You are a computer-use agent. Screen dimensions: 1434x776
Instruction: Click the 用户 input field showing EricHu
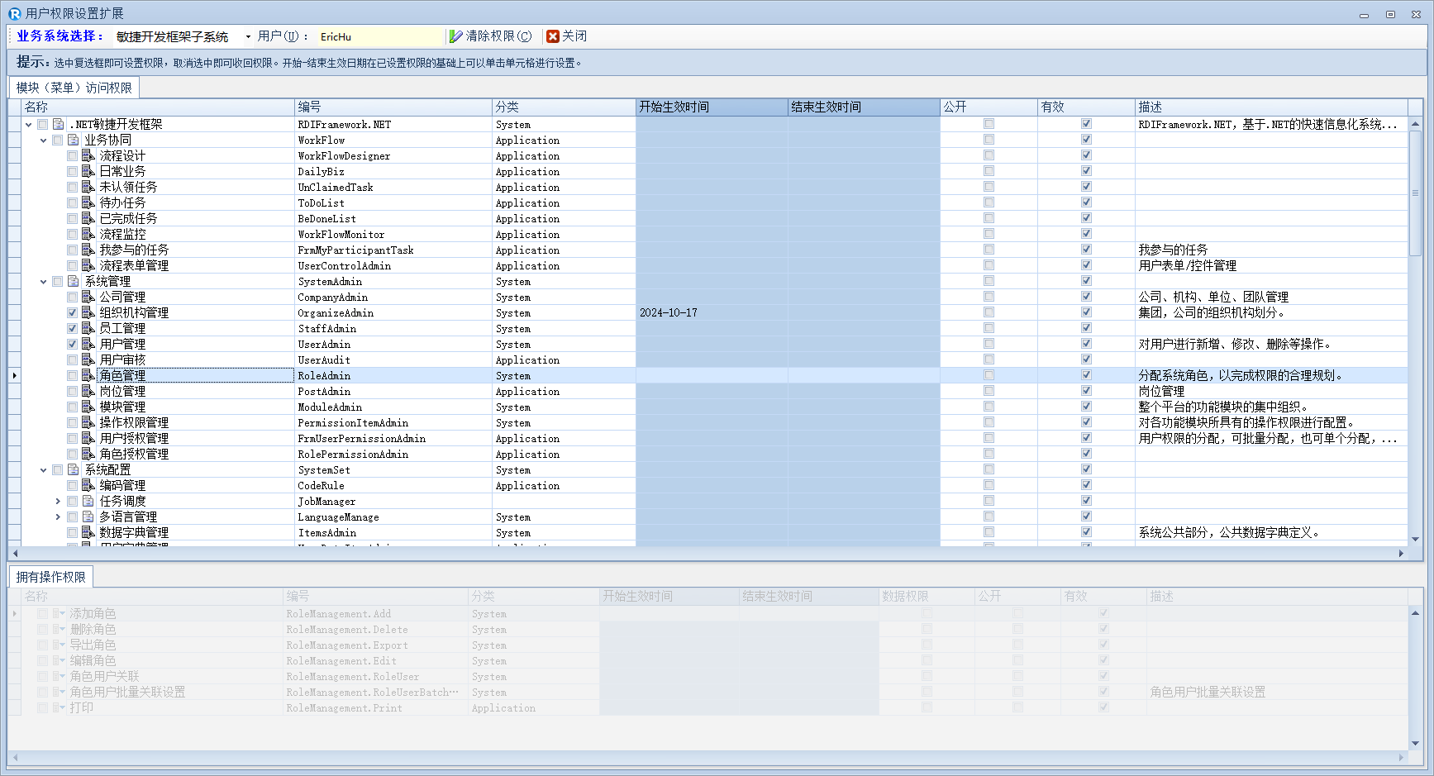(380, 36)
